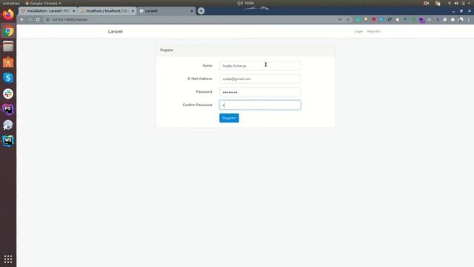The image size is (474, 267).
Task: Submit with the blue Register button
Action: [229, 118]
